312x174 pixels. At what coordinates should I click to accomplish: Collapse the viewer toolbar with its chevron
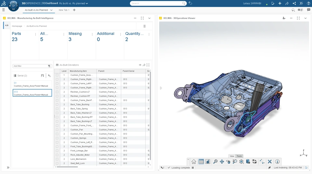coord(188,159)
